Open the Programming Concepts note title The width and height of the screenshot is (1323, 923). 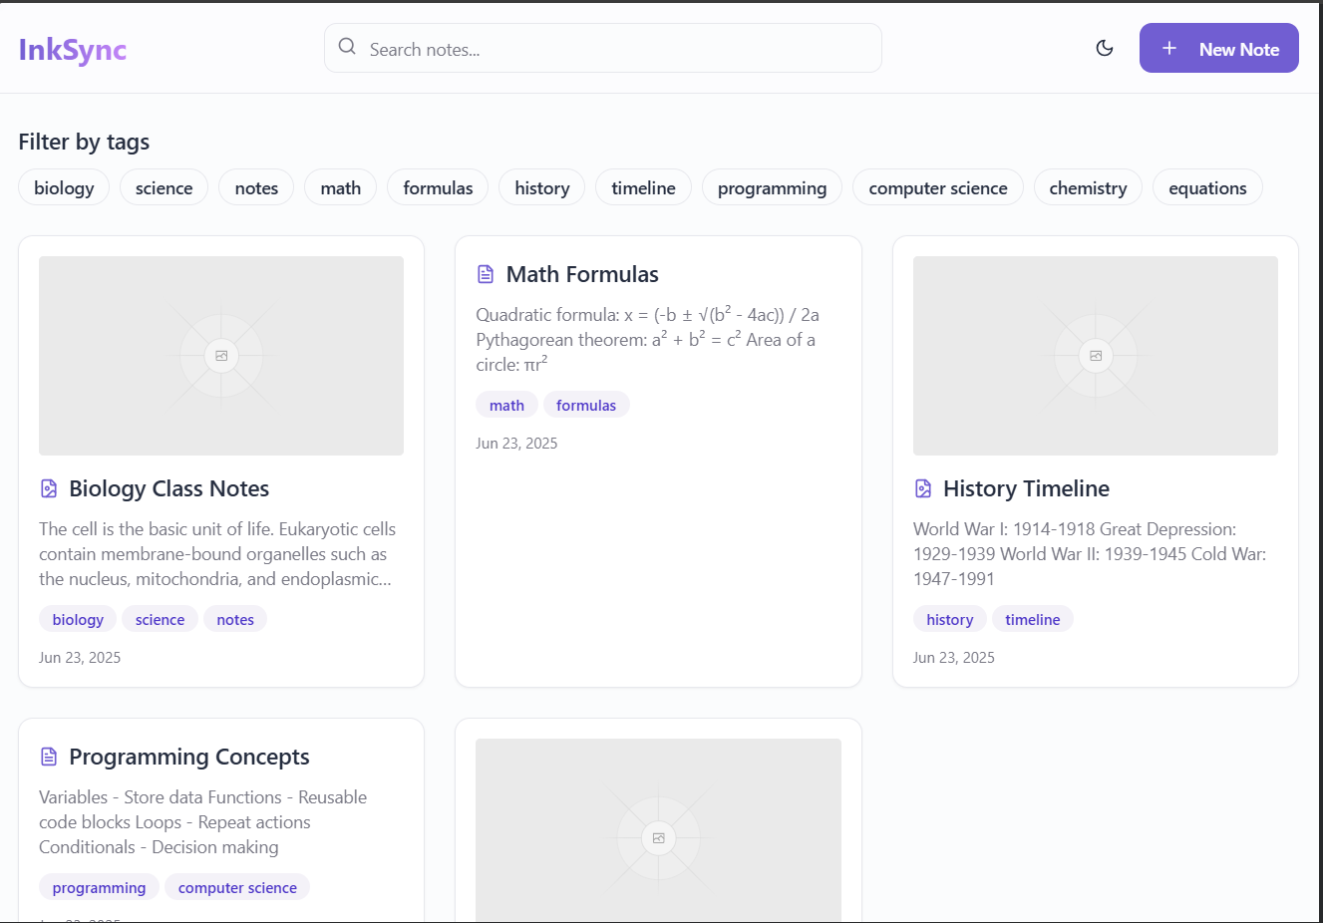click(x=189, y=757)
